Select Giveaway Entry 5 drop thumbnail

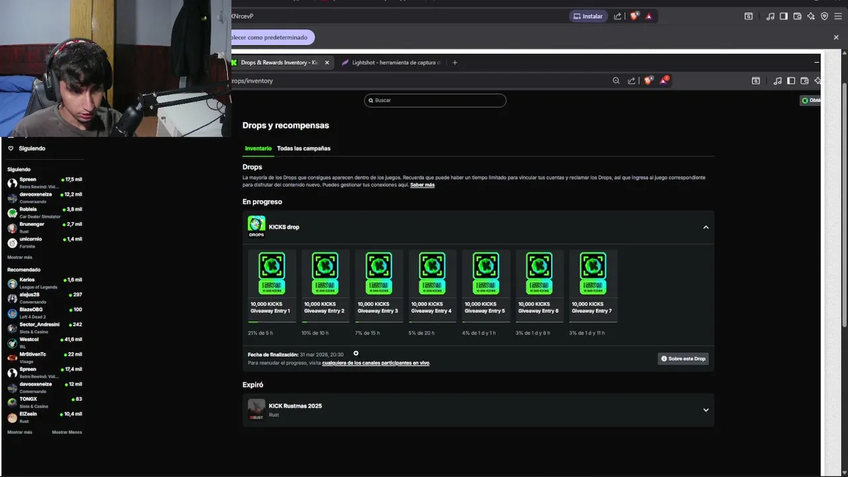[486, 273]
